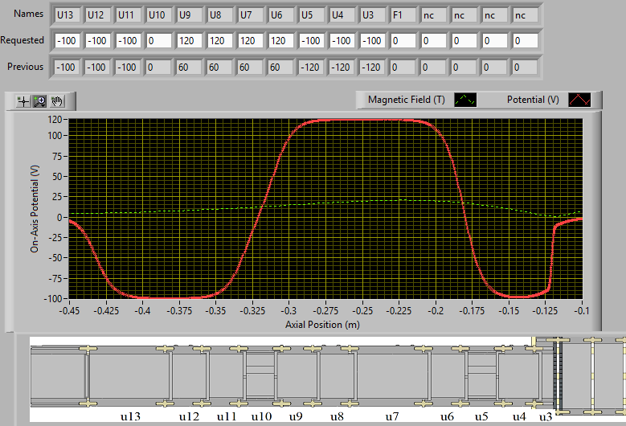Click the Requested voltage box for U6
The image size is (626, 426).
coord(281,40)
